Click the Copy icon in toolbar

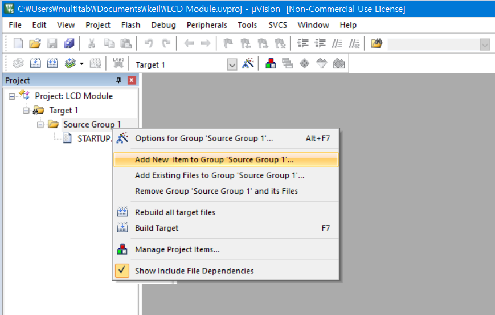(109, 43)
